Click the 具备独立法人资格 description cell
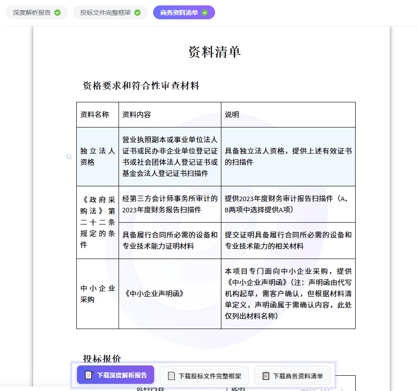This screenshot has width=418, height=391. pos(288,157)
